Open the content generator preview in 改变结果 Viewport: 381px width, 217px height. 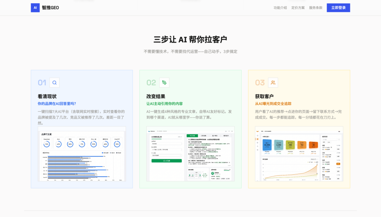[190, 154]
